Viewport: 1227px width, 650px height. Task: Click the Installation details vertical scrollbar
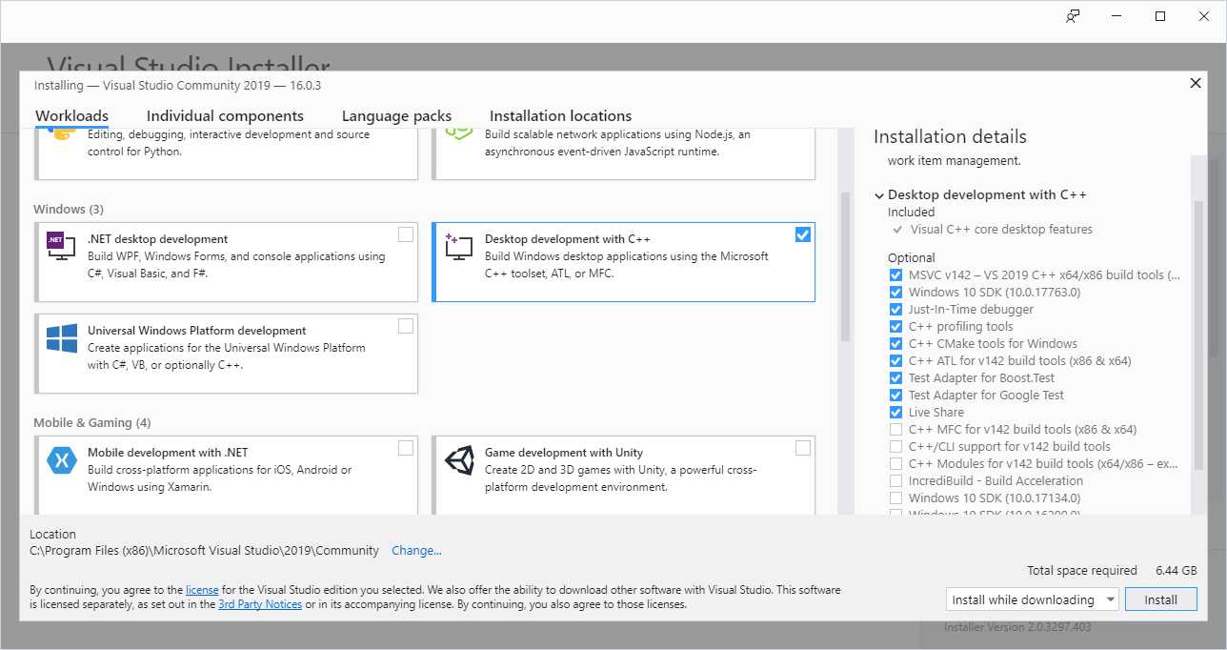[x=1197, y=334]
